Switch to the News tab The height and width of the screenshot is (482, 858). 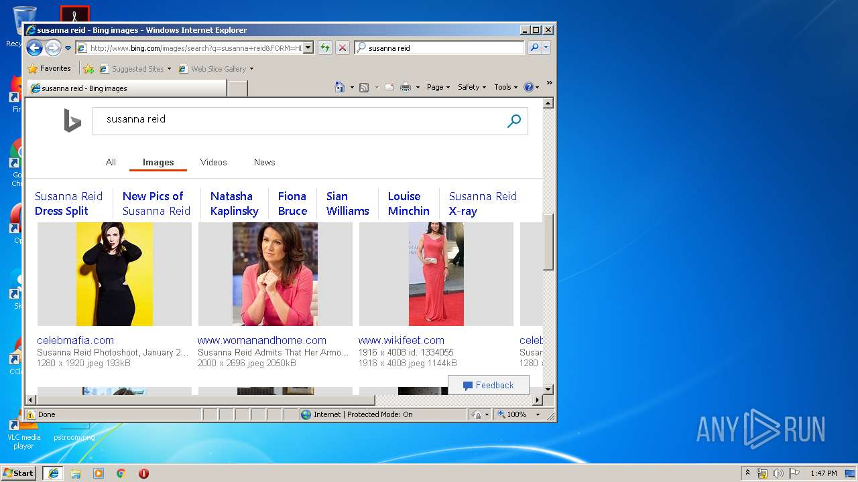coord(264,162)
